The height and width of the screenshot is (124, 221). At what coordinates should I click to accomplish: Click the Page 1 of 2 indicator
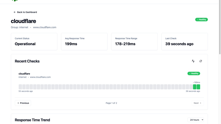pyautogui.click(x=111, y=103)
